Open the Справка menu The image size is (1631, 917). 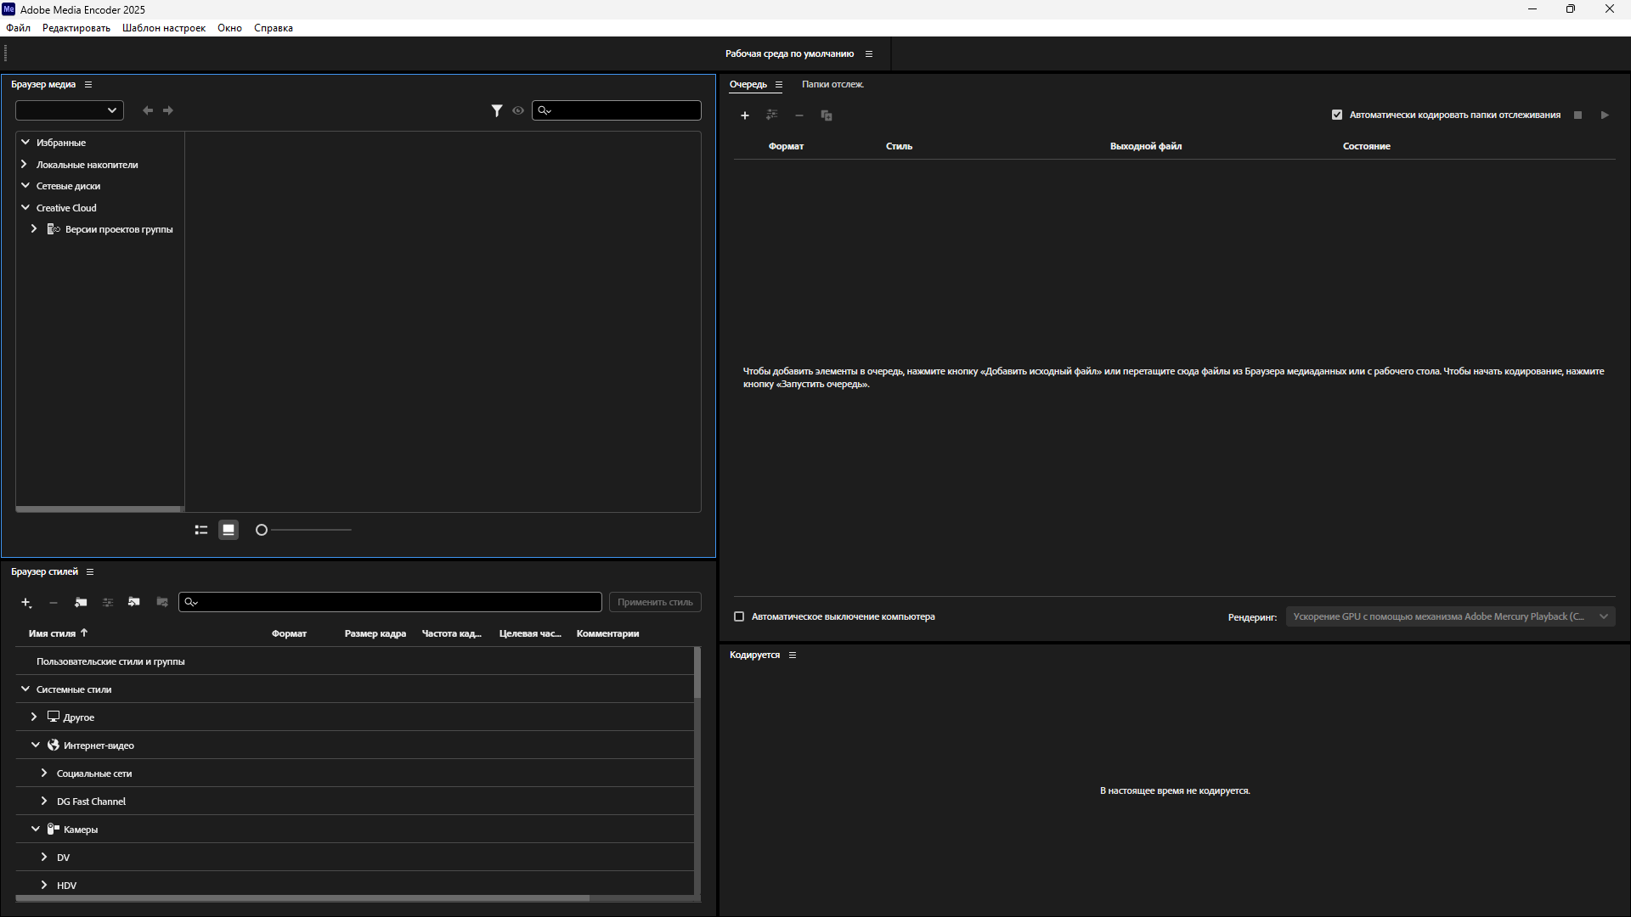tap(274, 28)
